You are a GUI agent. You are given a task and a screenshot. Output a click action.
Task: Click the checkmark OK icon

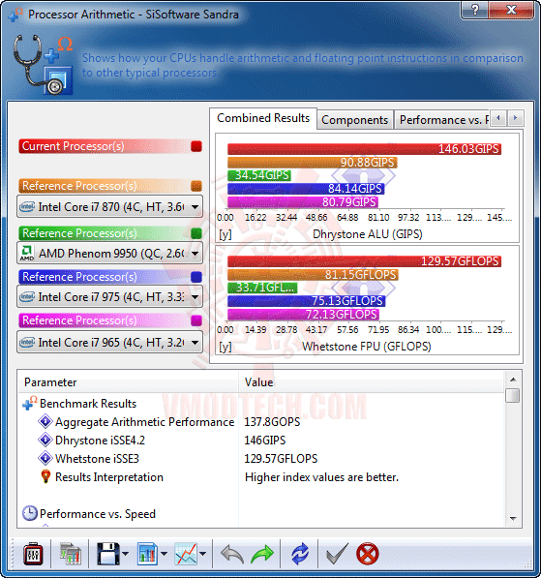click(337, 554)
